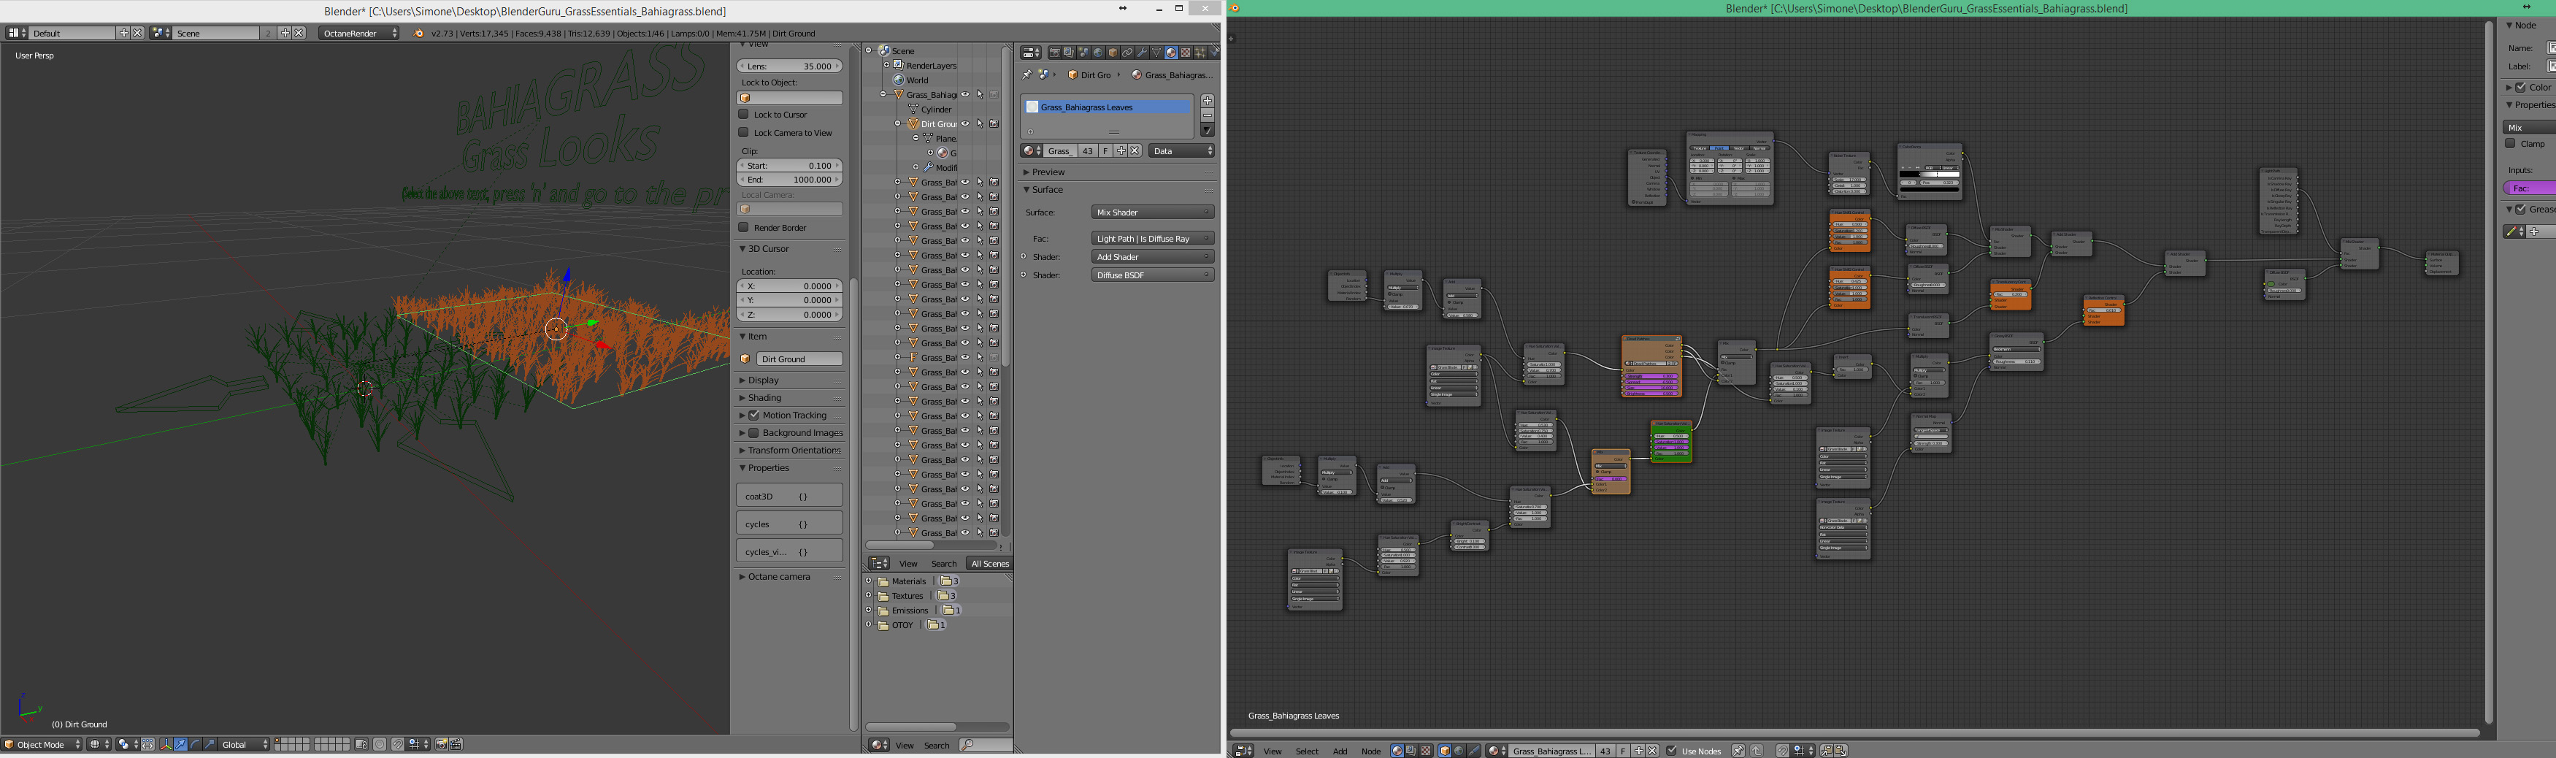Open the Global transform orientation dropdown
Screen dimensions: 2556x758
pos(244,744)
